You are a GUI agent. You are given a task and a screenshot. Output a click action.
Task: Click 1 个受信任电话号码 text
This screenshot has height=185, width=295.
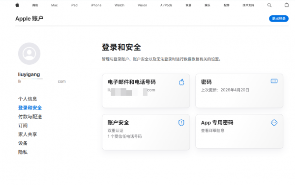pyautogui.click(x=124, y=136)
